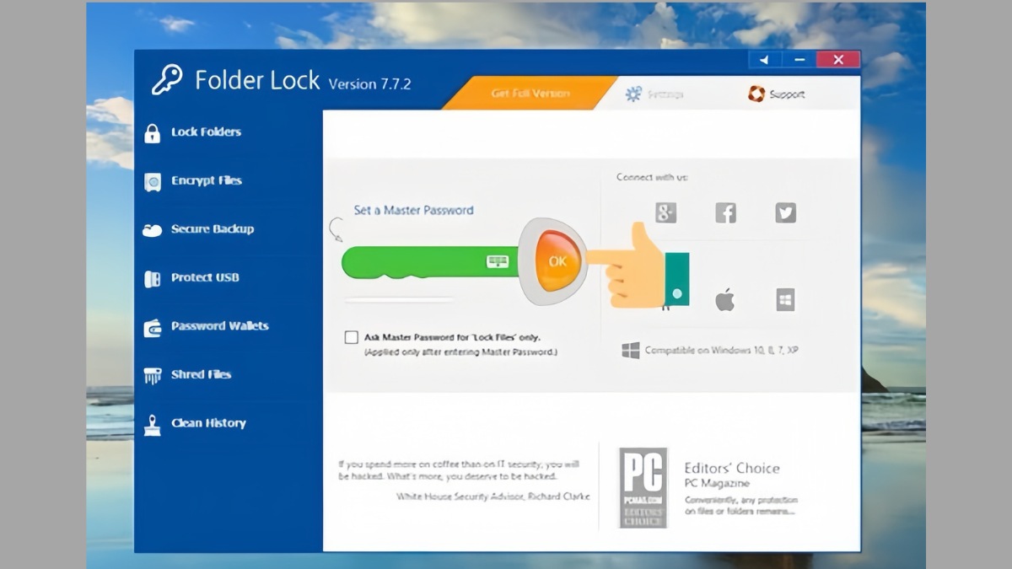Click the Windows logo beside compatibility text
The image size is (1012, 569).
tap(630, 350)
